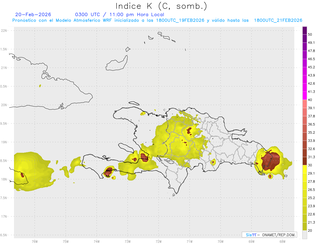317x245 pixels.
Task: Click the longitude label "70W"
Action: 221,242
